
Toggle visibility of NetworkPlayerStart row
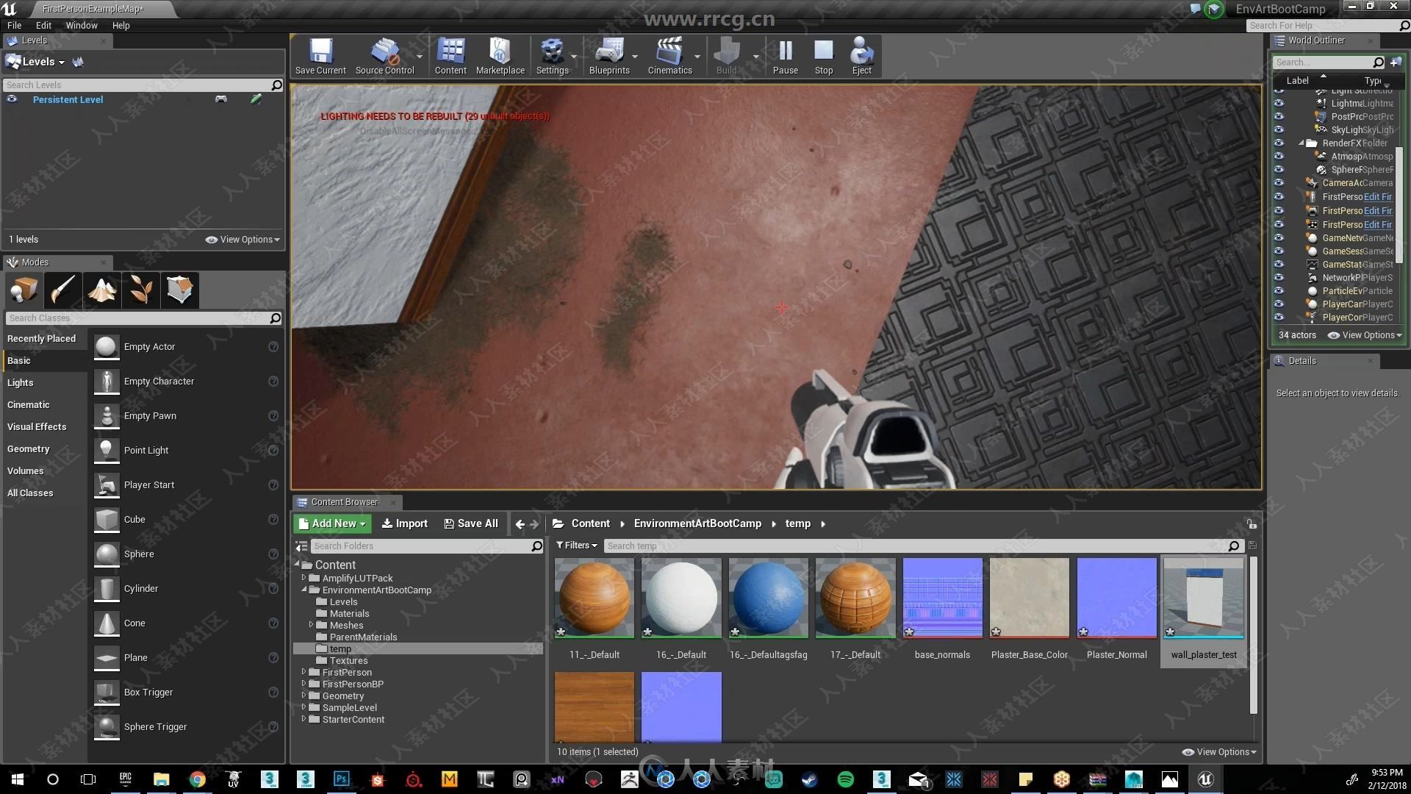(x=1279, y=277)
